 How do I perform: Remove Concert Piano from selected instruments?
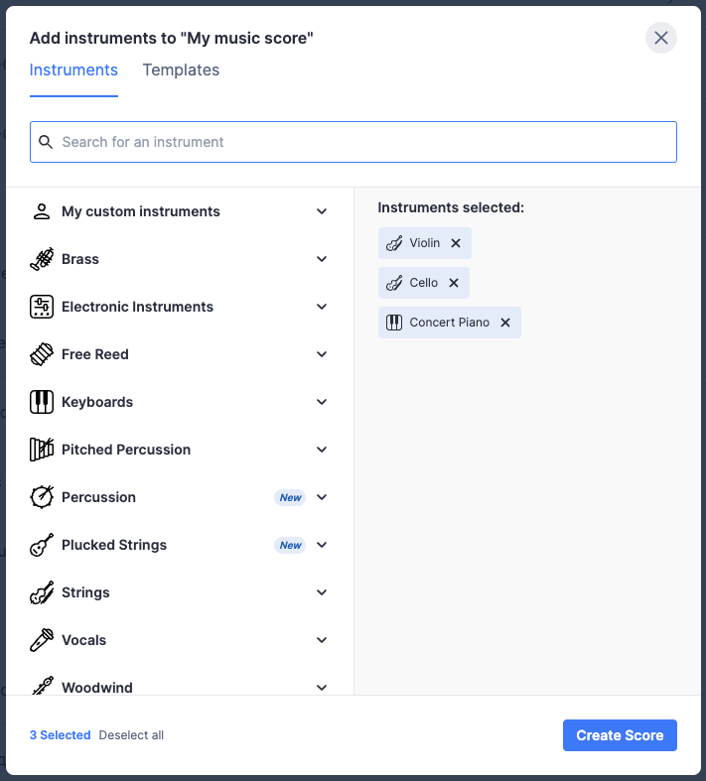[505, 323]
